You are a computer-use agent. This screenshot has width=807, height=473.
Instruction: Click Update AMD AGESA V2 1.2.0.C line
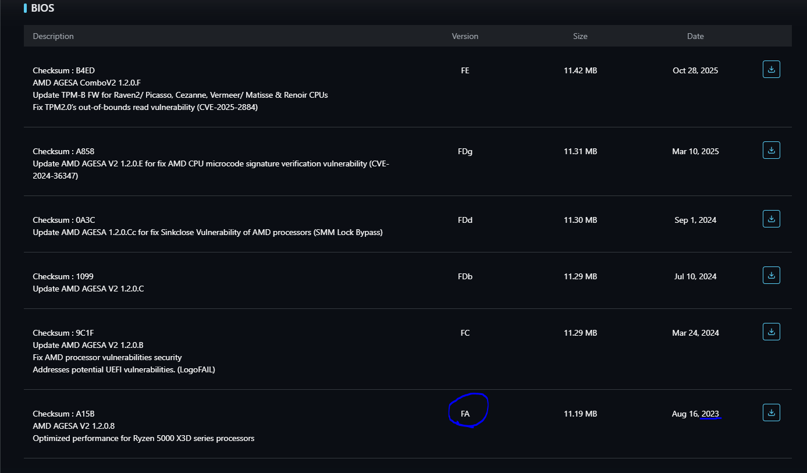[88, 289]
